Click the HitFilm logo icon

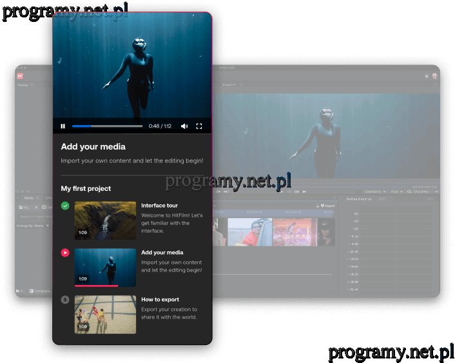tap(20, 75)
